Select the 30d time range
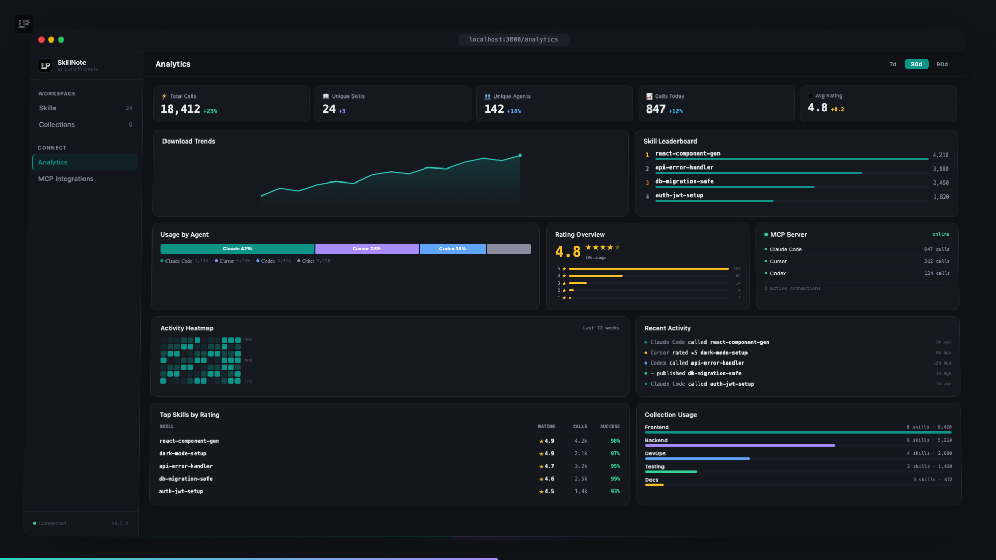 click(x=916, y=64)
